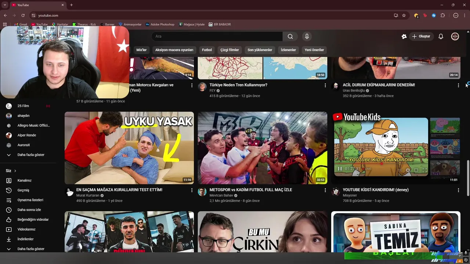Click the YouTube search input field
470x264 pixels.
pos(217,36)
